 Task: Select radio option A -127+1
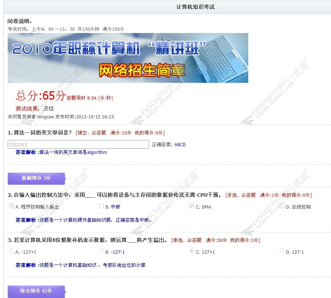[x=11, y=251]
